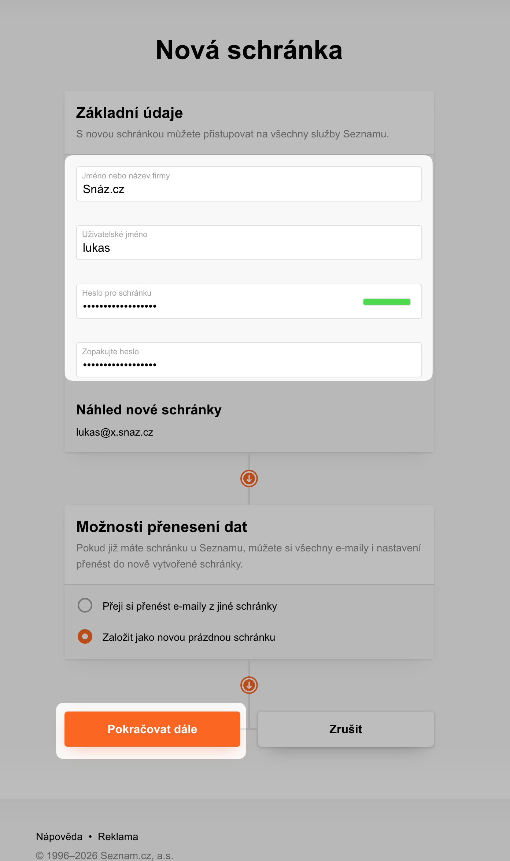Open the 'Nápověda' help link in the footer
This screenshot has width=510, height=861.
pos(59,837)
